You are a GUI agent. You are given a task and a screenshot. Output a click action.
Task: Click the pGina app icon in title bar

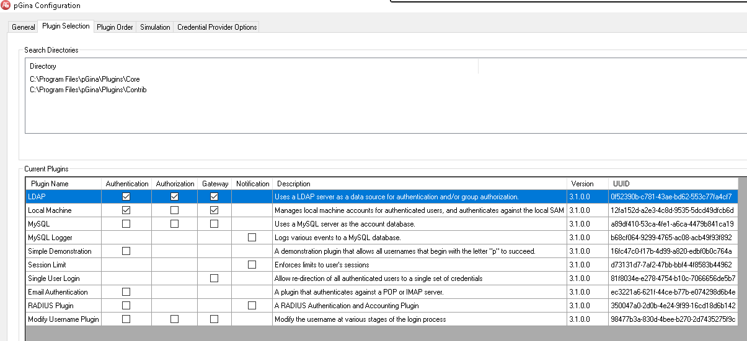[x=6, y=6]
